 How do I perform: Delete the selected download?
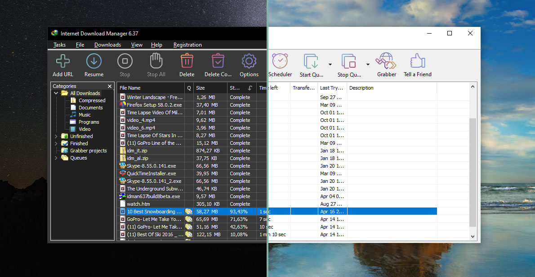click(187, 65)
